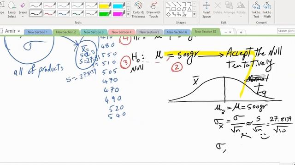
Task: Activate the Eraser tool
Action: click(x=23, y=8)
